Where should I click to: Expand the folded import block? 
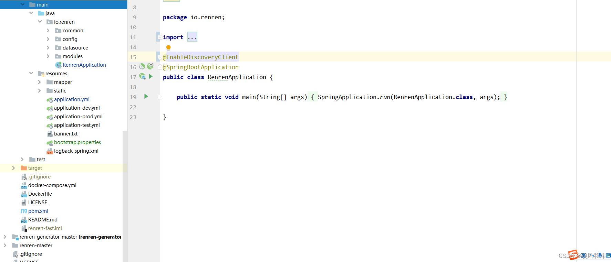[160, 37]
